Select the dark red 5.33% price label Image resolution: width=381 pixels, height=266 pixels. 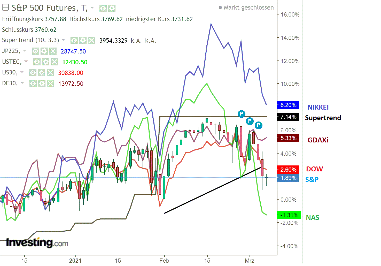pos(288,138)
